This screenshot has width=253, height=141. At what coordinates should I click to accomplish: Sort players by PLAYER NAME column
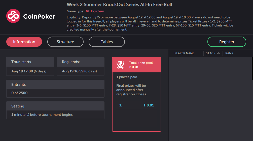[185, 53]
